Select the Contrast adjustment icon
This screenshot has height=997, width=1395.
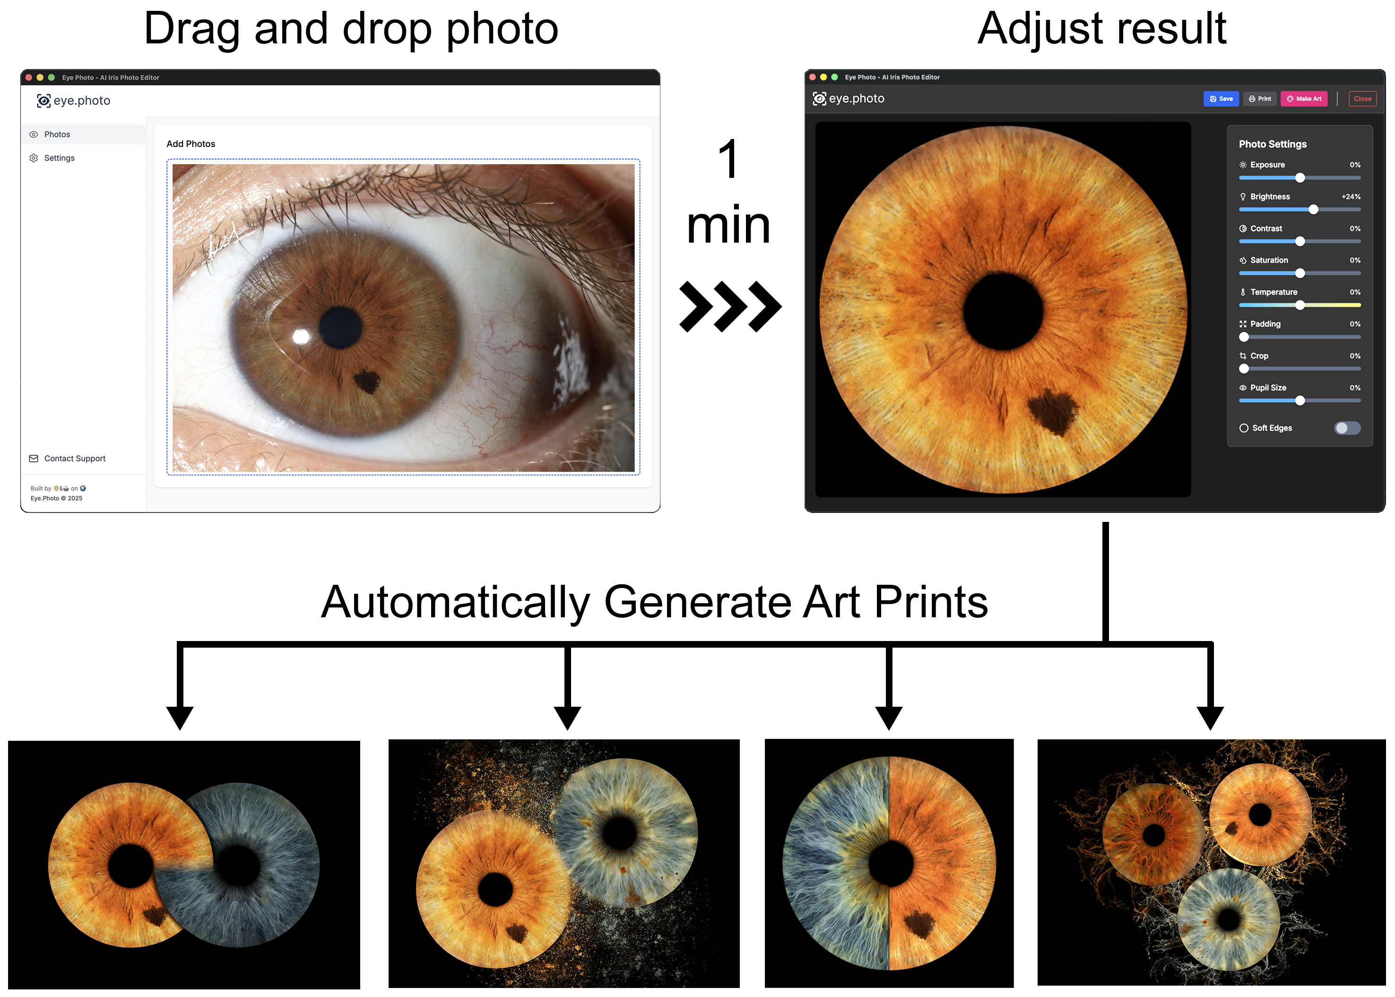click(x=1243, y=228)
